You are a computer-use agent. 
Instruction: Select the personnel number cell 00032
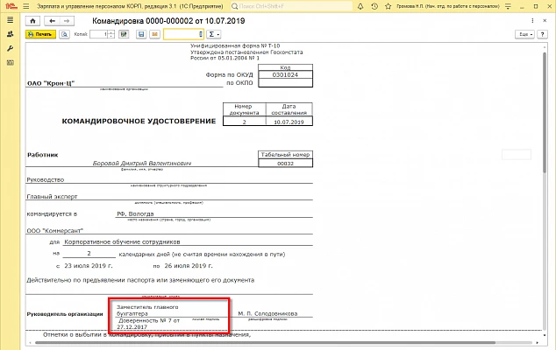(285, 163)
